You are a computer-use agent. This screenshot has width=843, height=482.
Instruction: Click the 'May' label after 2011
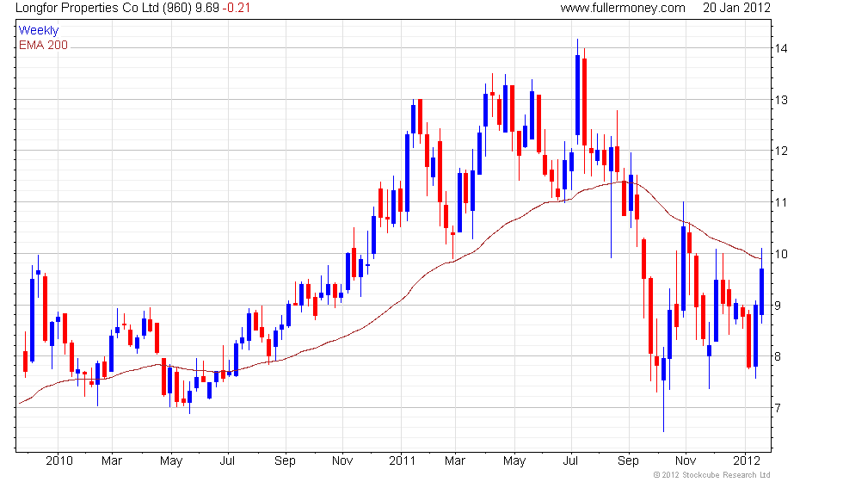coord(514,461)
